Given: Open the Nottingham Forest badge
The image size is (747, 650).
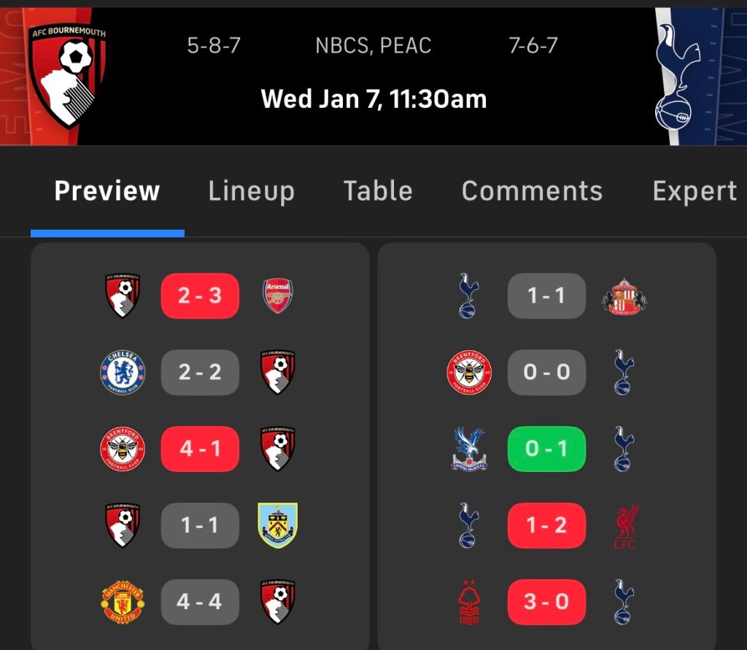Looking at the screenshot, I should [x=468, y=602].
